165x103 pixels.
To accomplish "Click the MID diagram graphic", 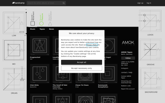I will 14,50.
